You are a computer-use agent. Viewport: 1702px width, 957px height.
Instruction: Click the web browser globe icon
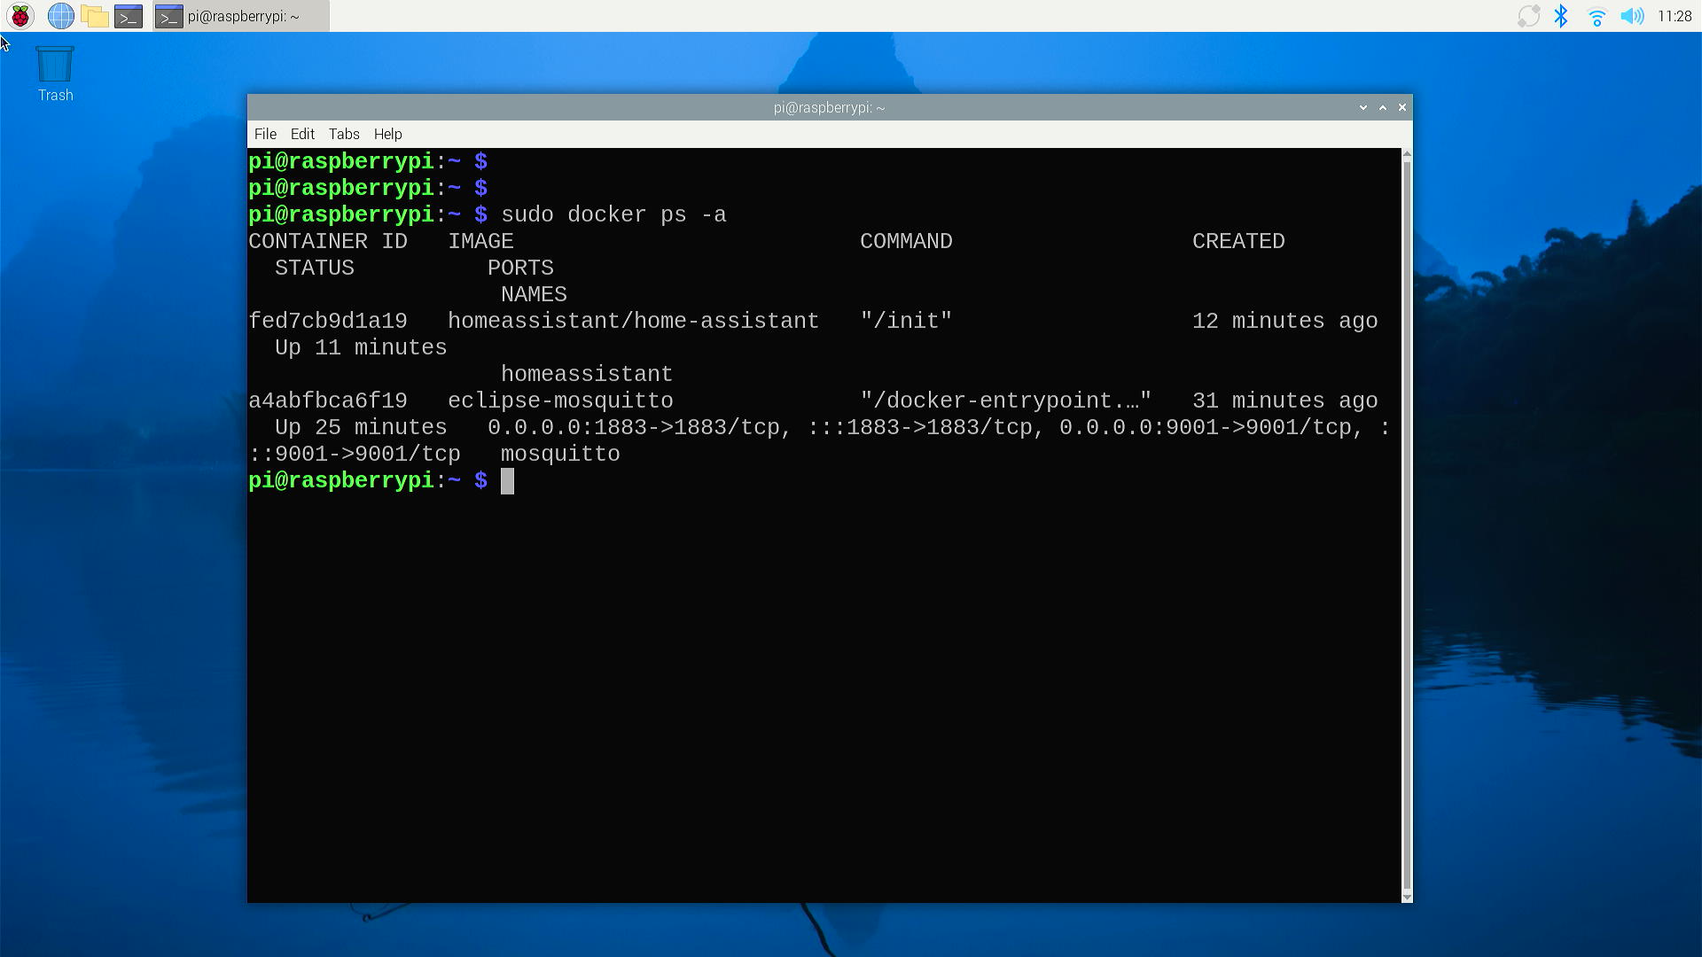61,15
